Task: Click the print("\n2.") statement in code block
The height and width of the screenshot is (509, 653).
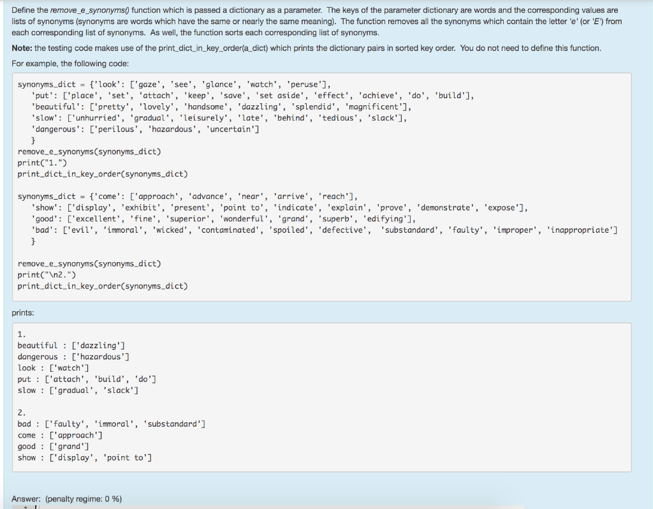Action: [x=48, y=274]
